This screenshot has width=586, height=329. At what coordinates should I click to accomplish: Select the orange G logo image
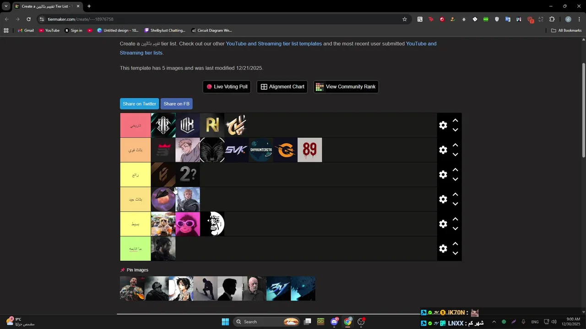[x=285, y=150]
